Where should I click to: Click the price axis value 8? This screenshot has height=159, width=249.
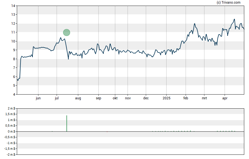tap(14, 59)
